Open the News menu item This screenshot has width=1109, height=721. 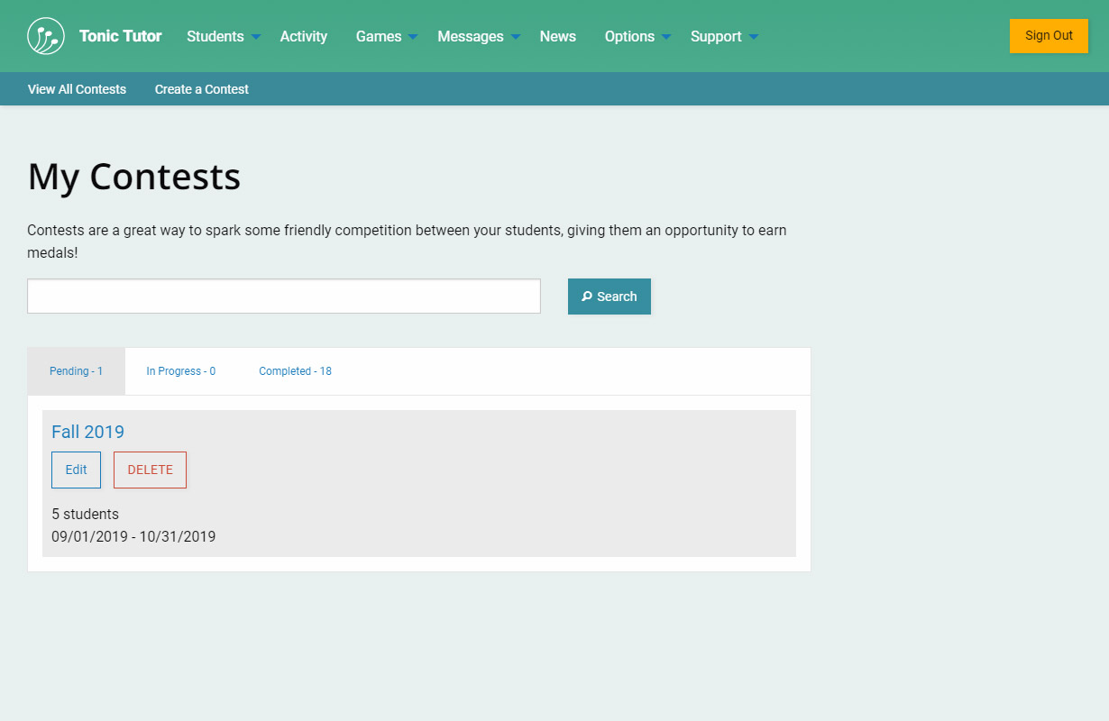click(x=557, y=36)
